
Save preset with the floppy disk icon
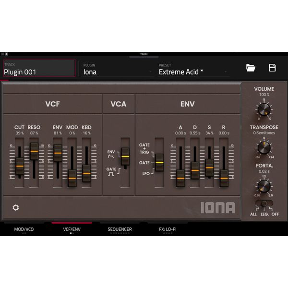point(272,68)
